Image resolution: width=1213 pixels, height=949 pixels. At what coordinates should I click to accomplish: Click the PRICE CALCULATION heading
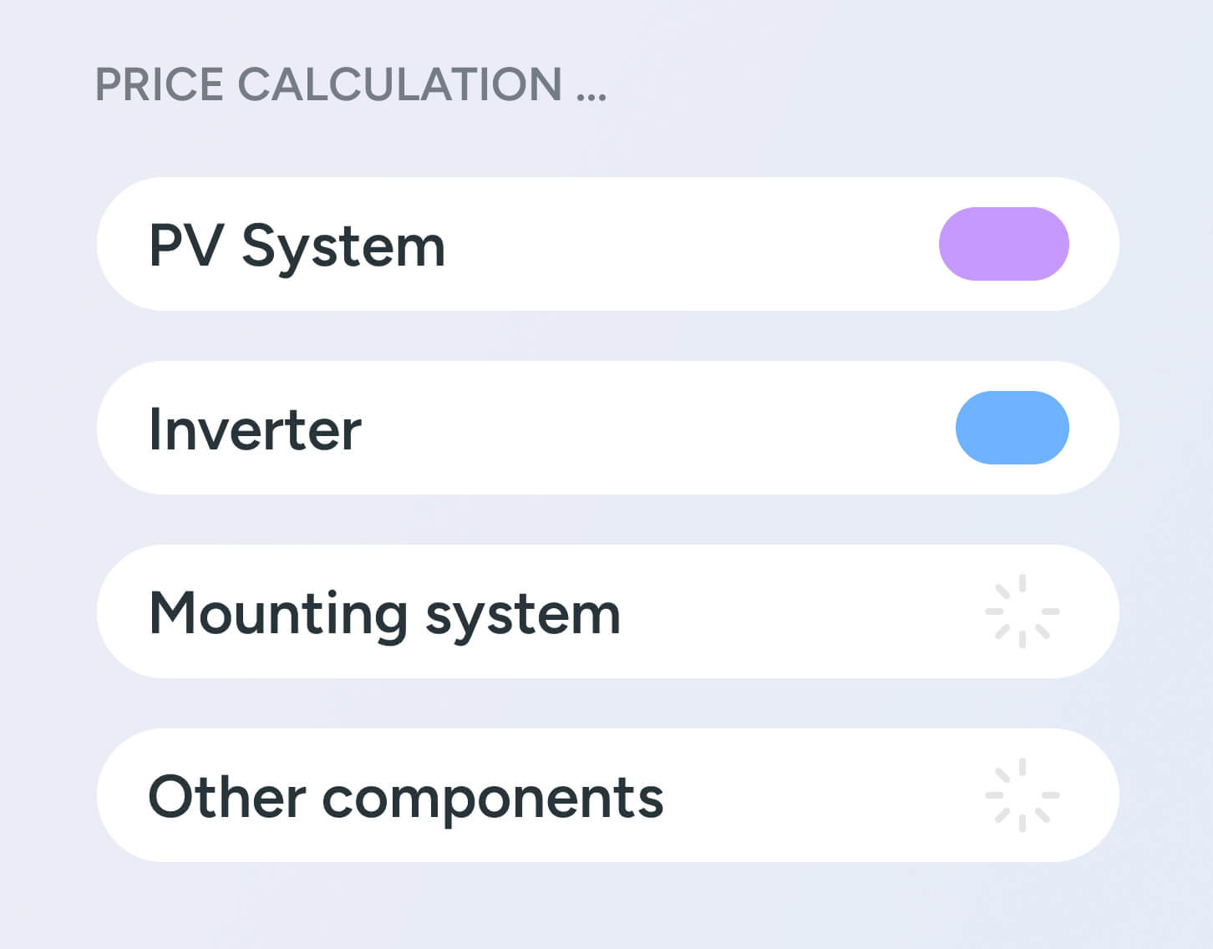coord(351,84)
